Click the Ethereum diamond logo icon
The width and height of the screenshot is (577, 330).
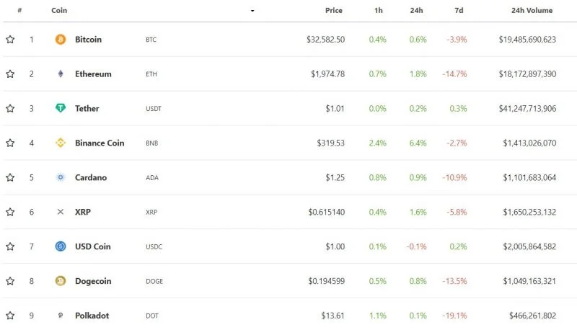click(x=61, y=74)
